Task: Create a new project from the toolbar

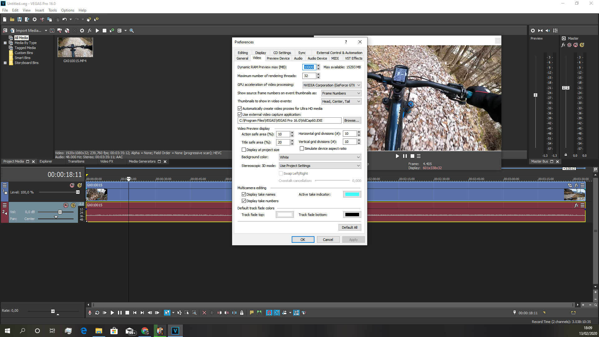Action: [x=5, y=19]
